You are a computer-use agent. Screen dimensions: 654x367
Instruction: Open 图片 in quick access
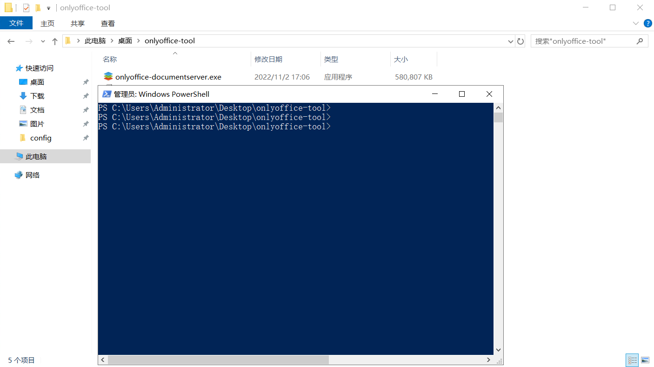click(x=37, y=124)
